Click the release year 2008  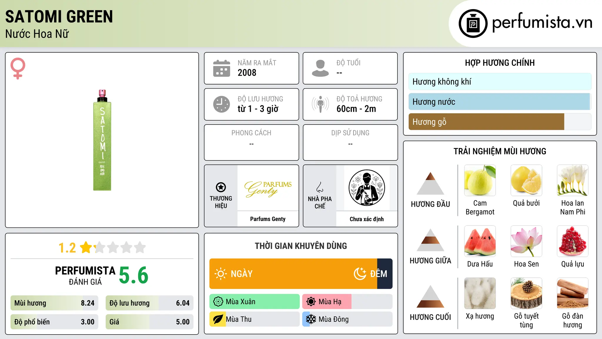[x=247, y=73]
